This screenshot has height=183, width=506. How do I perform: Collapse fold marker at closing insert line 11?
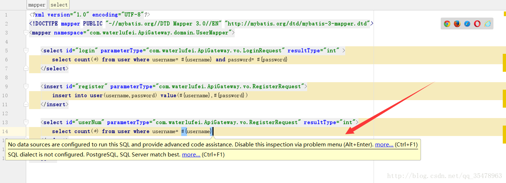coord(26,104)
